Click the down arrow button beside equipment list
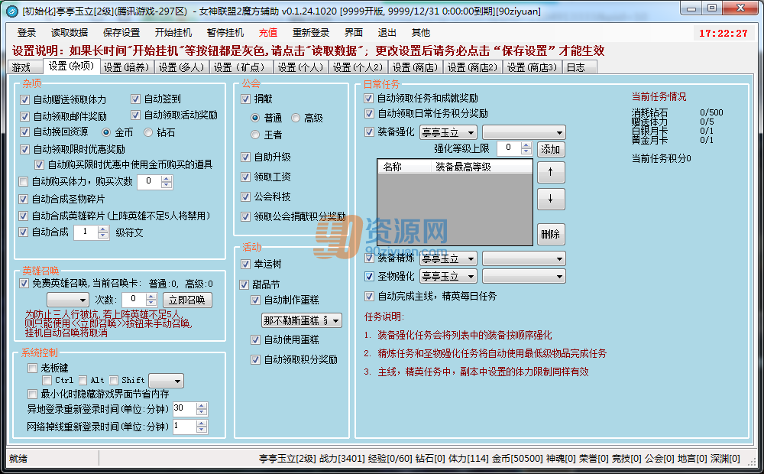The image size is (764, 474). click(x=551, y=199)
